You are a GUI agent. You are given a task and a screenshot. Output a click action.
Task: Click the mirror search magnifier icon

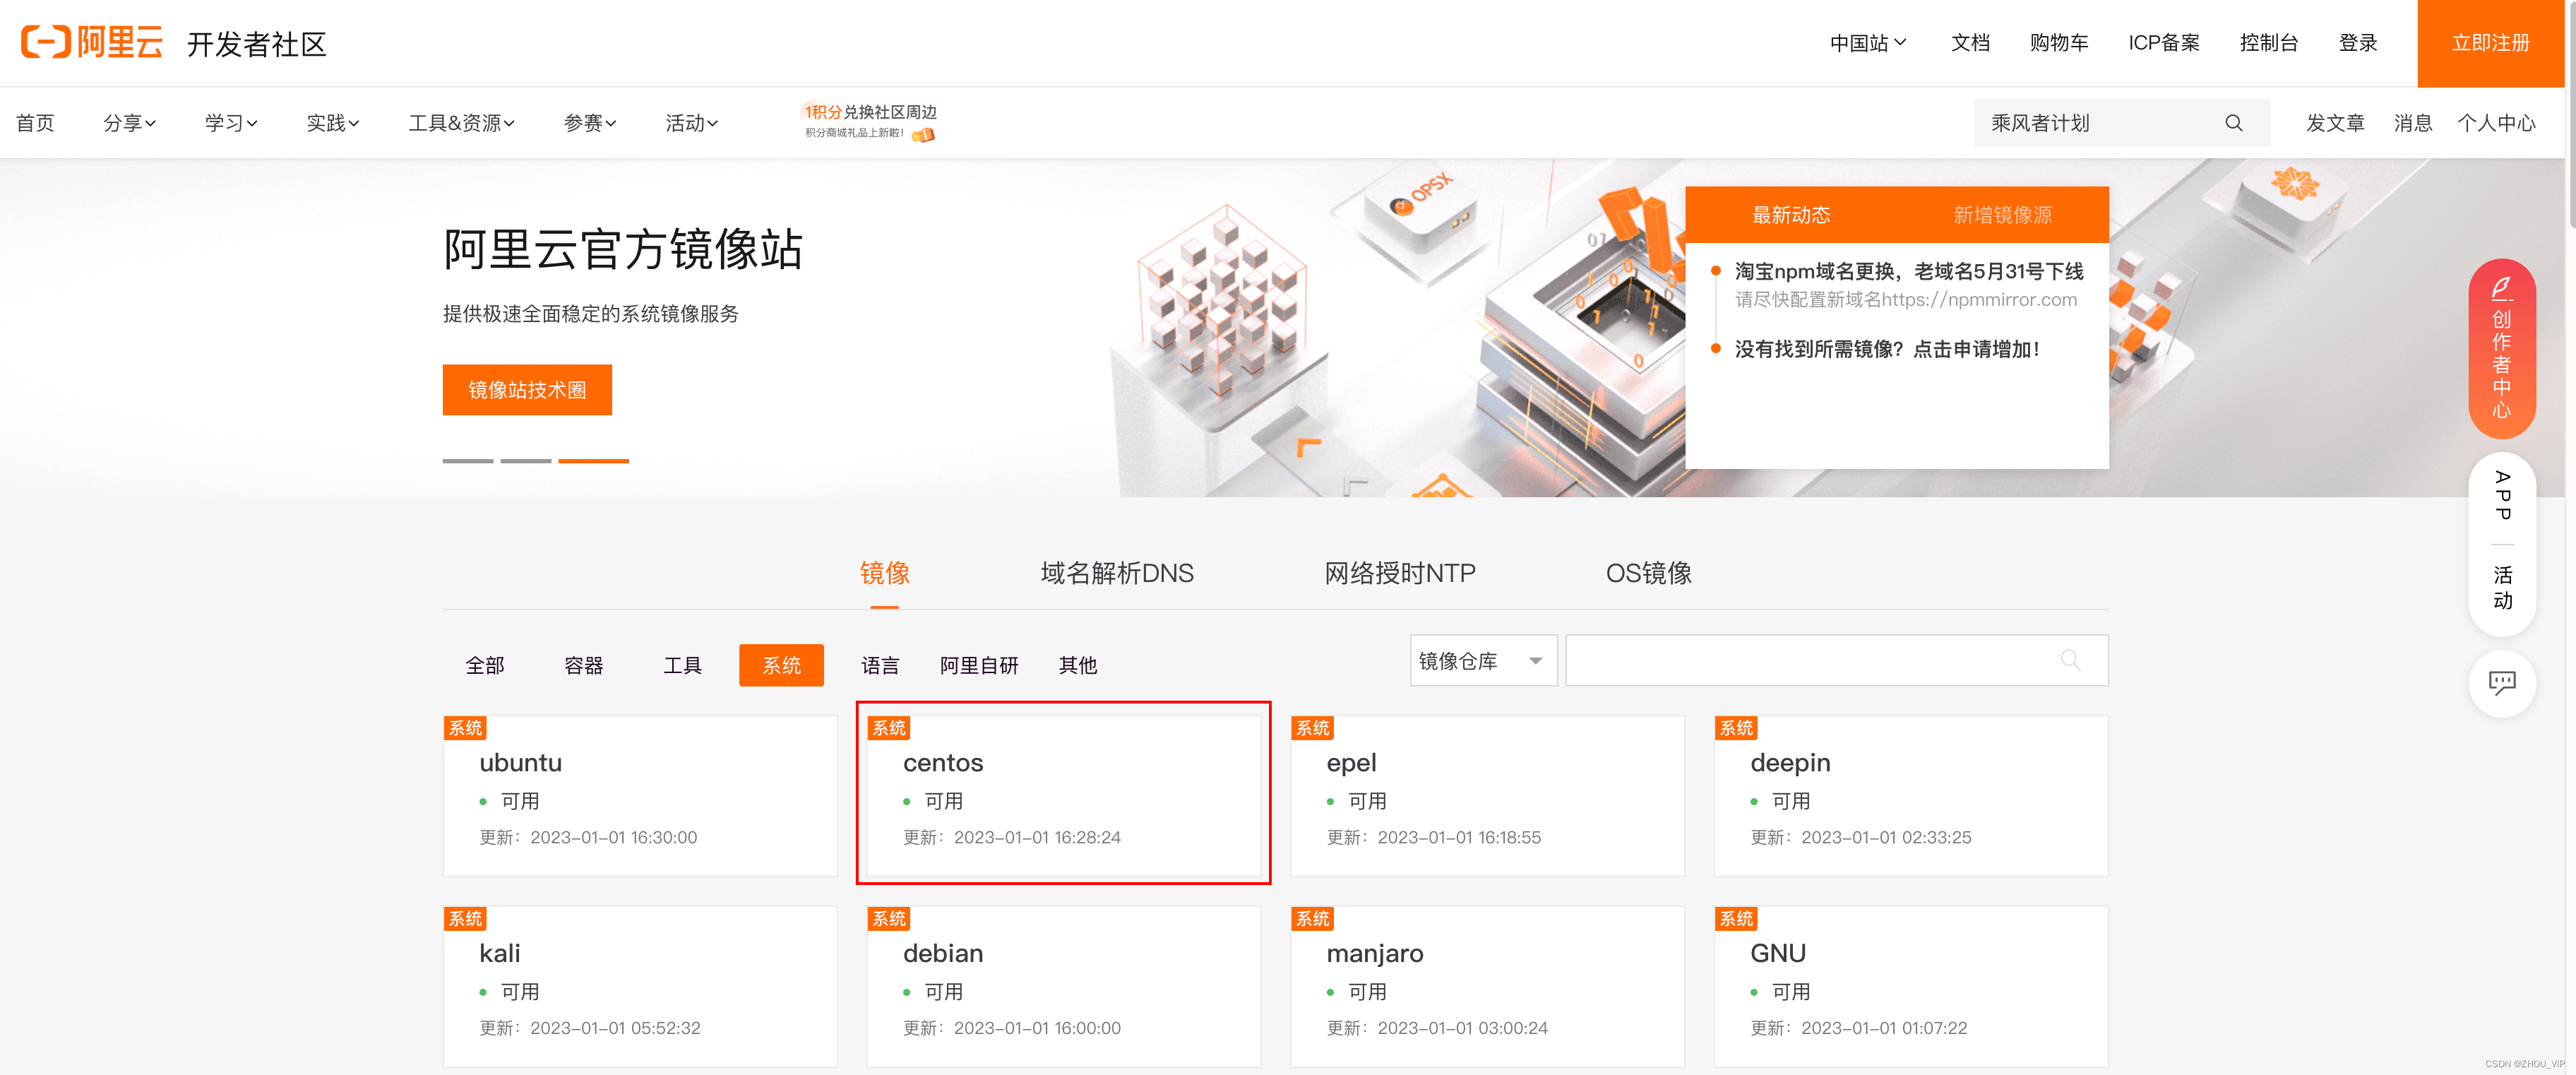pyautogui.click(x=2070, y=660)
